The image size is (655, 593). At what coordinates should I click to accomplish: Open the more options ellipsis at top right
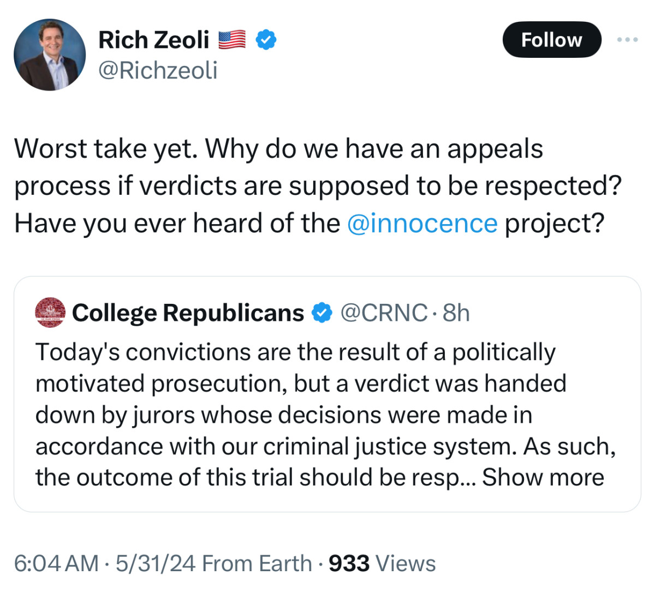[x=628, y=39]
